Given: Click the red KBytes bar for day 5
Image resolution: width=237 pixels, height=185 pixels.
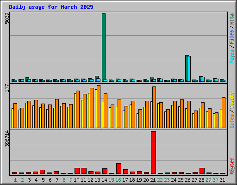Looking at the screenshot, I should (x=42, y=172).
